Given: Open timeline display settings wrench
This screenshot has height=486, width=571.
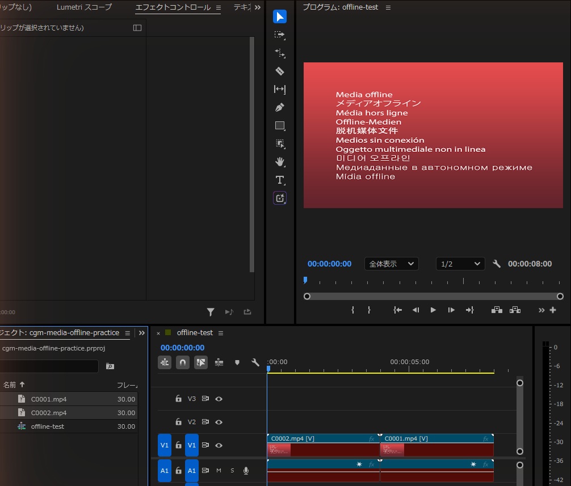Looking at the screenshot, I should [x=255, y=362].
